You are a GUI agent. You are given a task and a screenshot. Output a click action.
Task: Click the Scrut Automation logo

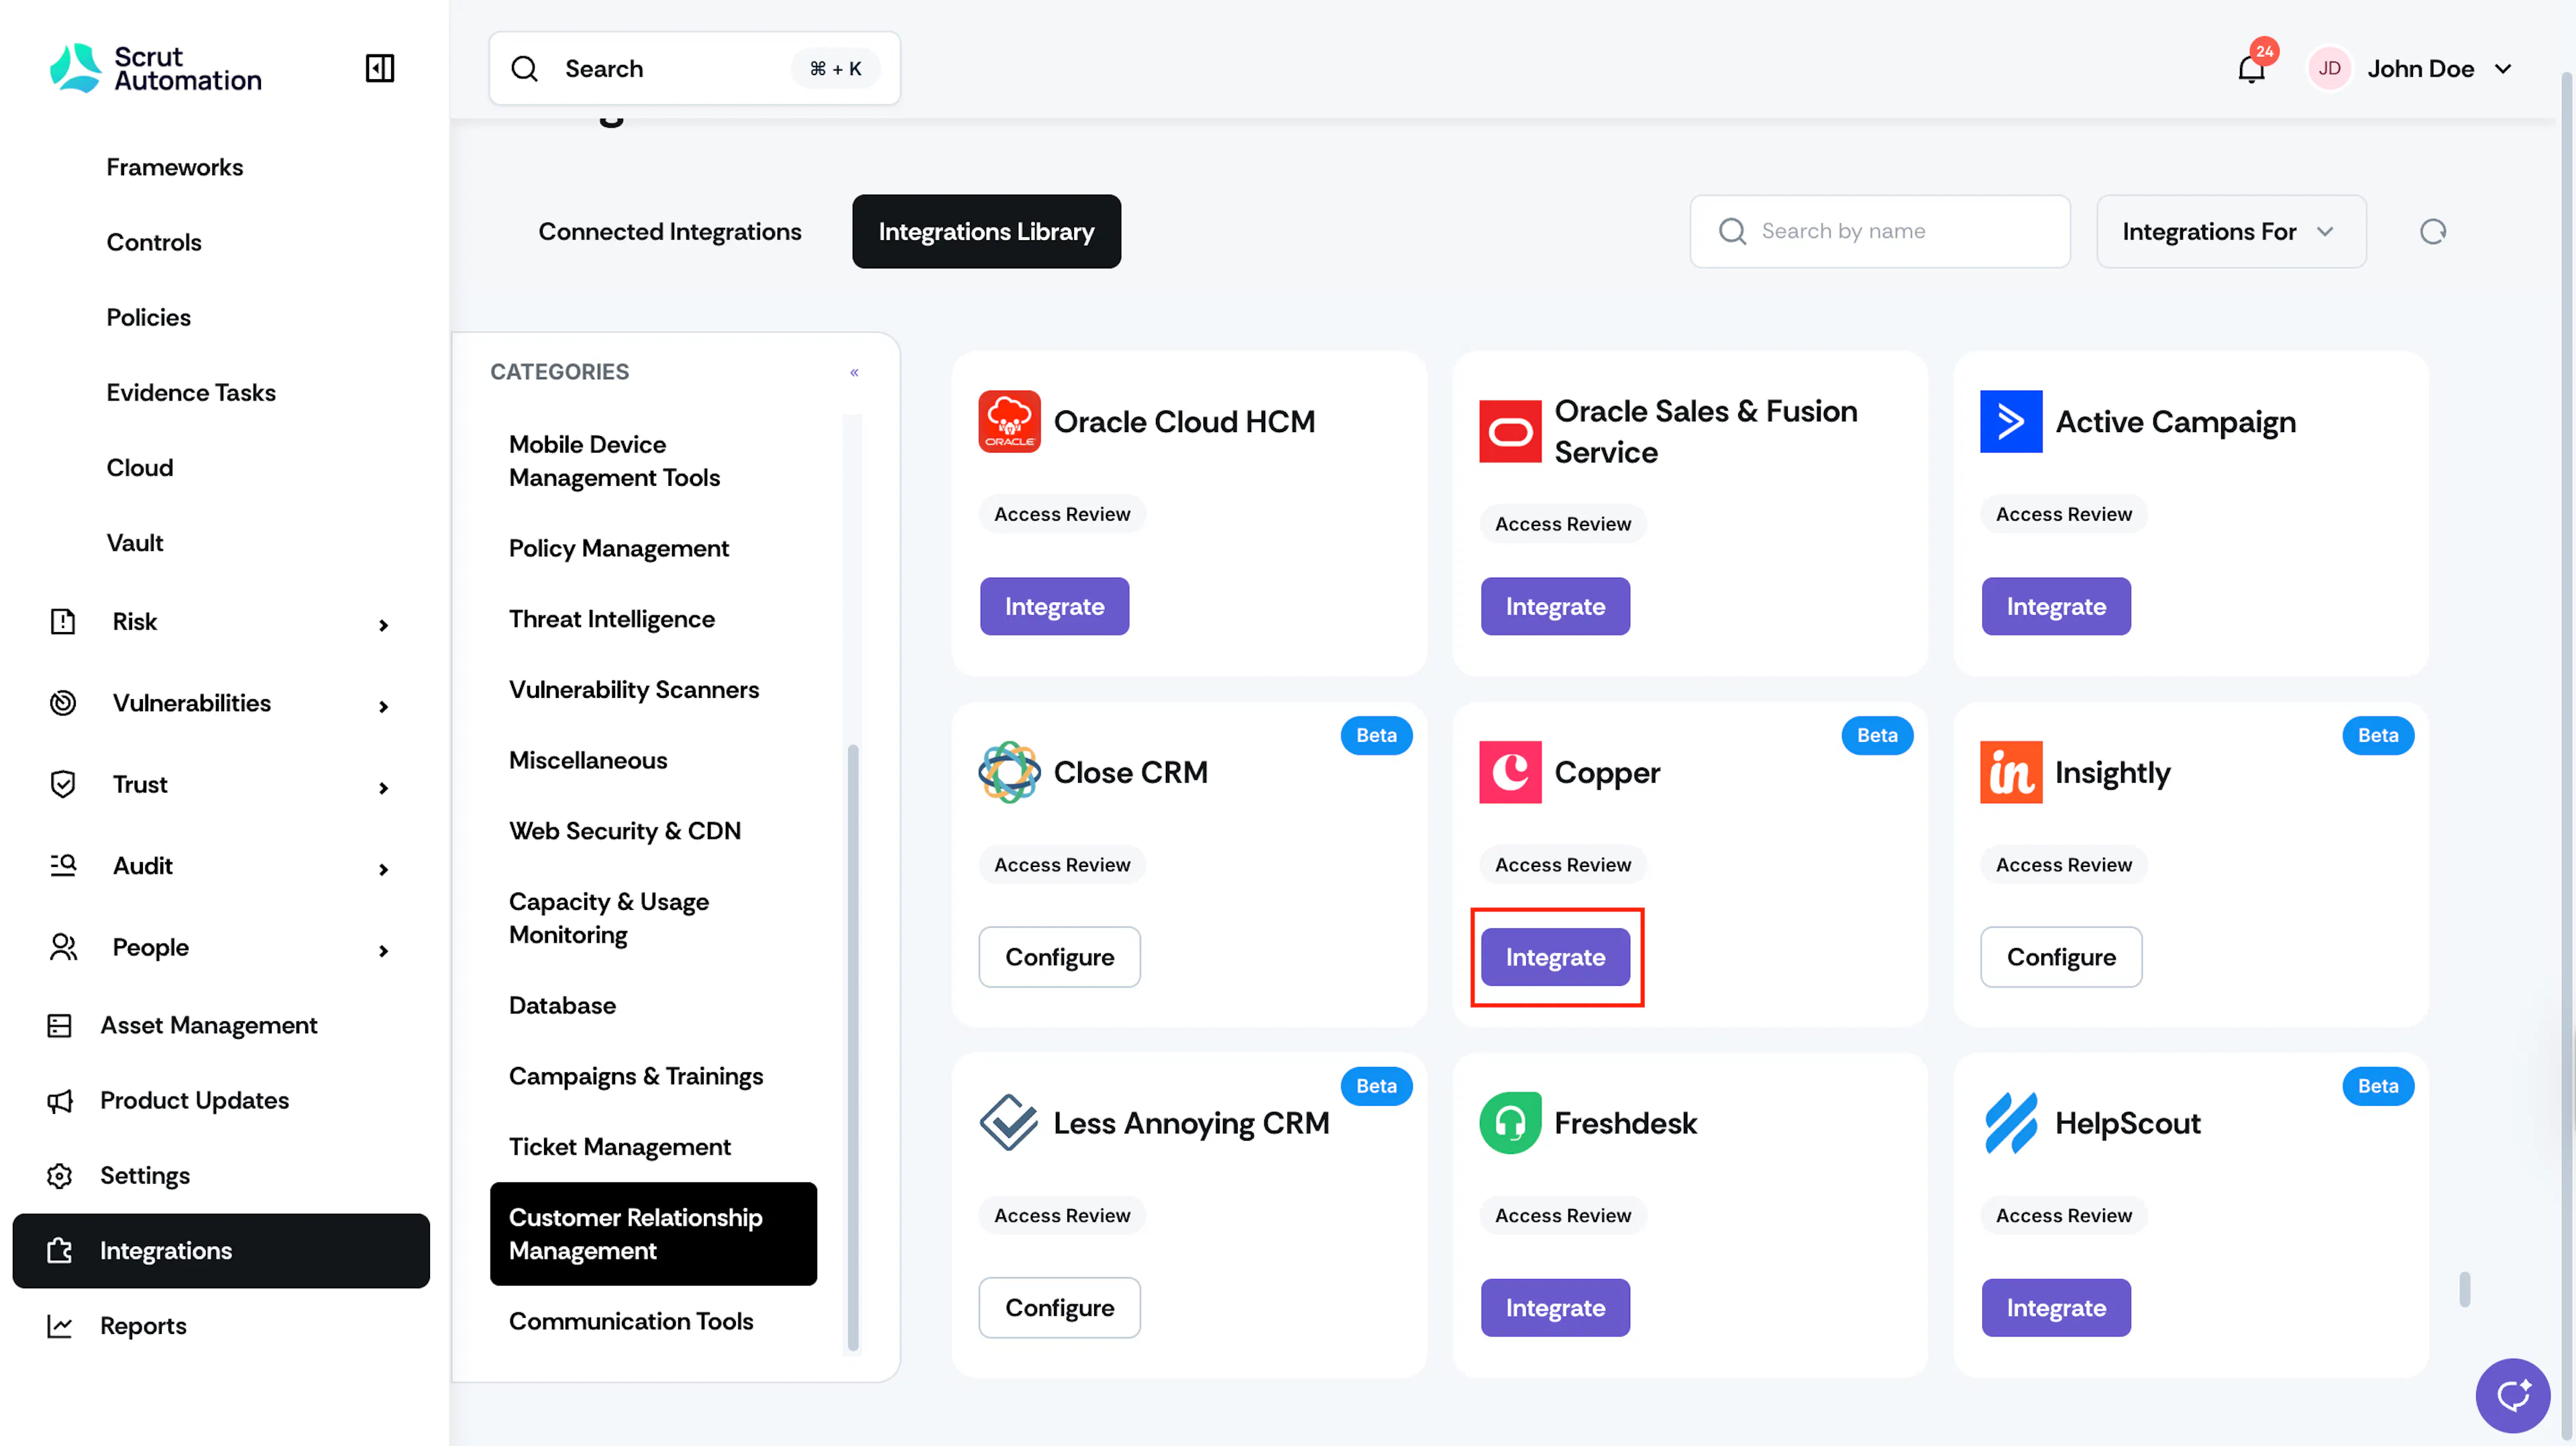[x=155, y=68]
